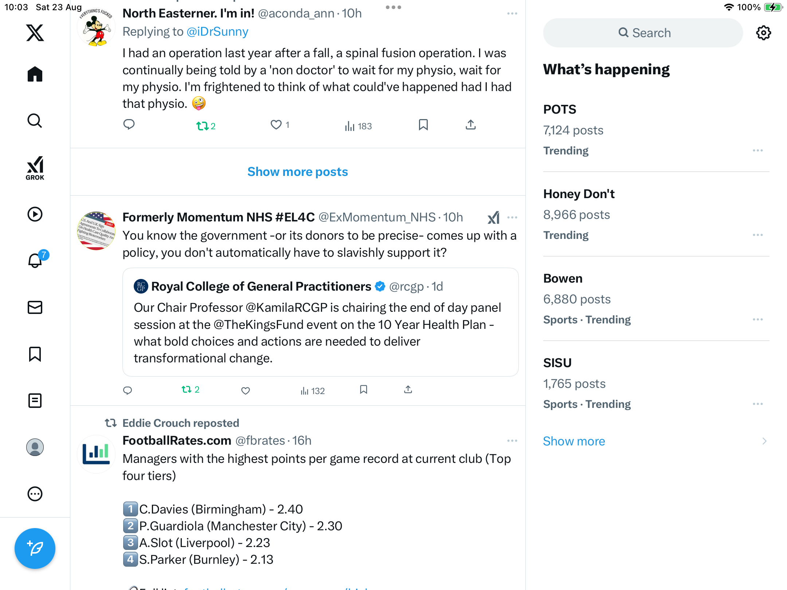Click Show more posts link
The width and height of the screenshot is (787, 590).
[298, 172]
